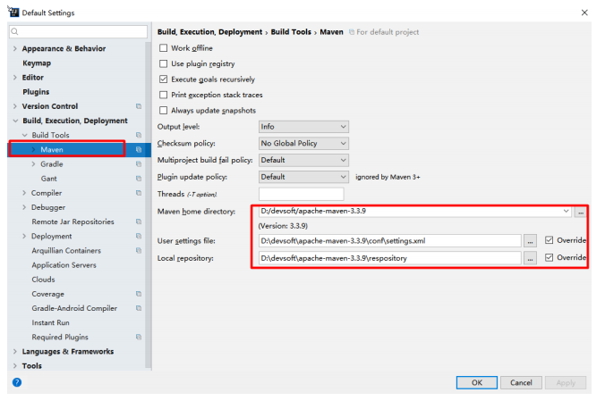Screen dimensions: 605x401
Task: Enable Always update snapshots checkbox
Action: tap(163, 110)
